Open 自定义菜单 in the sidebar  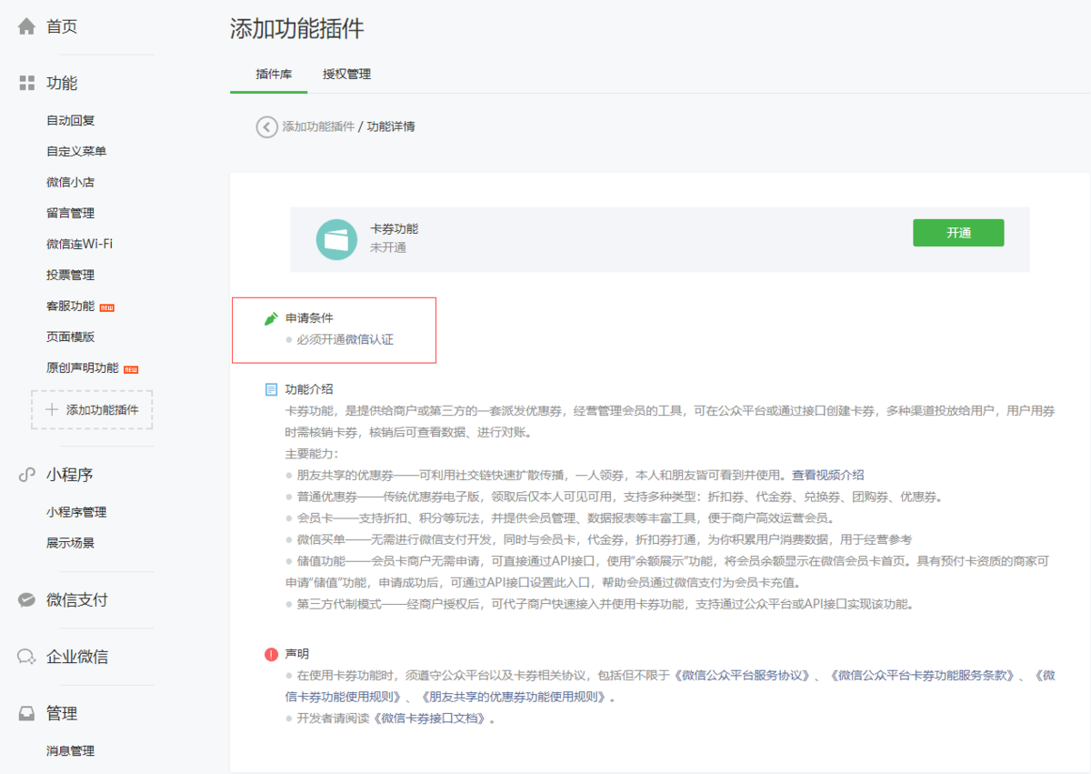(x=76, y=151)
